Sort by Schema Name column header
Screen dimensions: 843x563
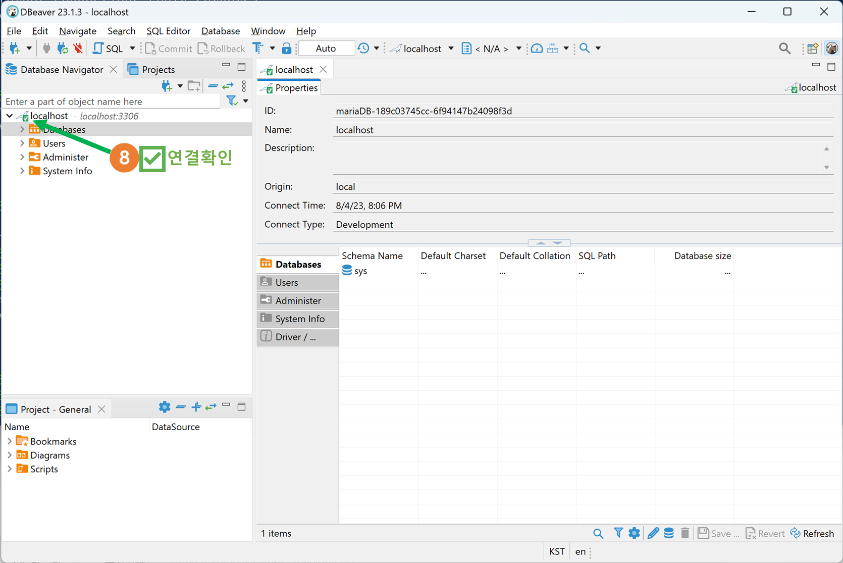pyautogui.click(x=372, y=255)
